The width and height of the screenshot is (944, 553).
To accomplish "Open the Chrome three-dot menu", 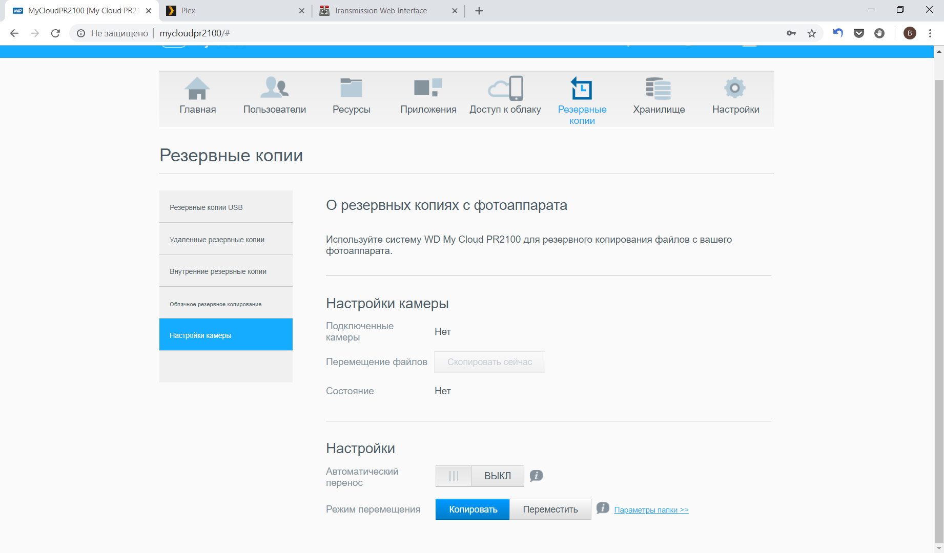I will (x=930, y=33).
